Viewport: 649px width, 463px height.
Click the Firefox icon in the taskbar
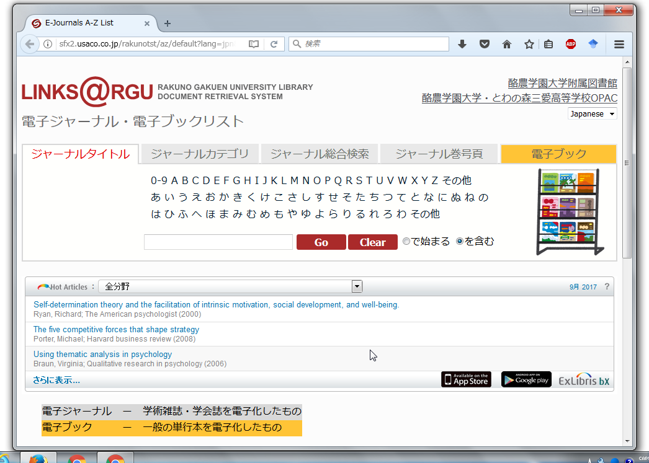click(38, 459)
